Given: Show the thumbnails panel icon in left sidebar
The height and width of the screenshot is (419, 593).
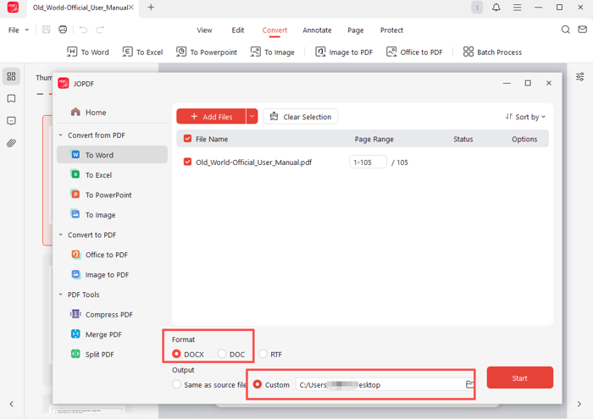Looking at the screenshot, I should (11, 76).
